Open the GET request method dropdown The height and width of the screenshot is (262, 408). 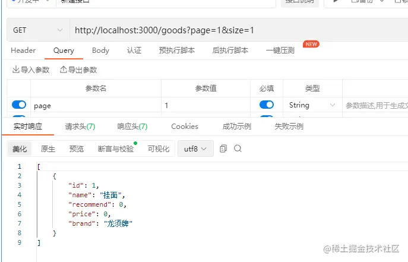(x=38, y=30)
